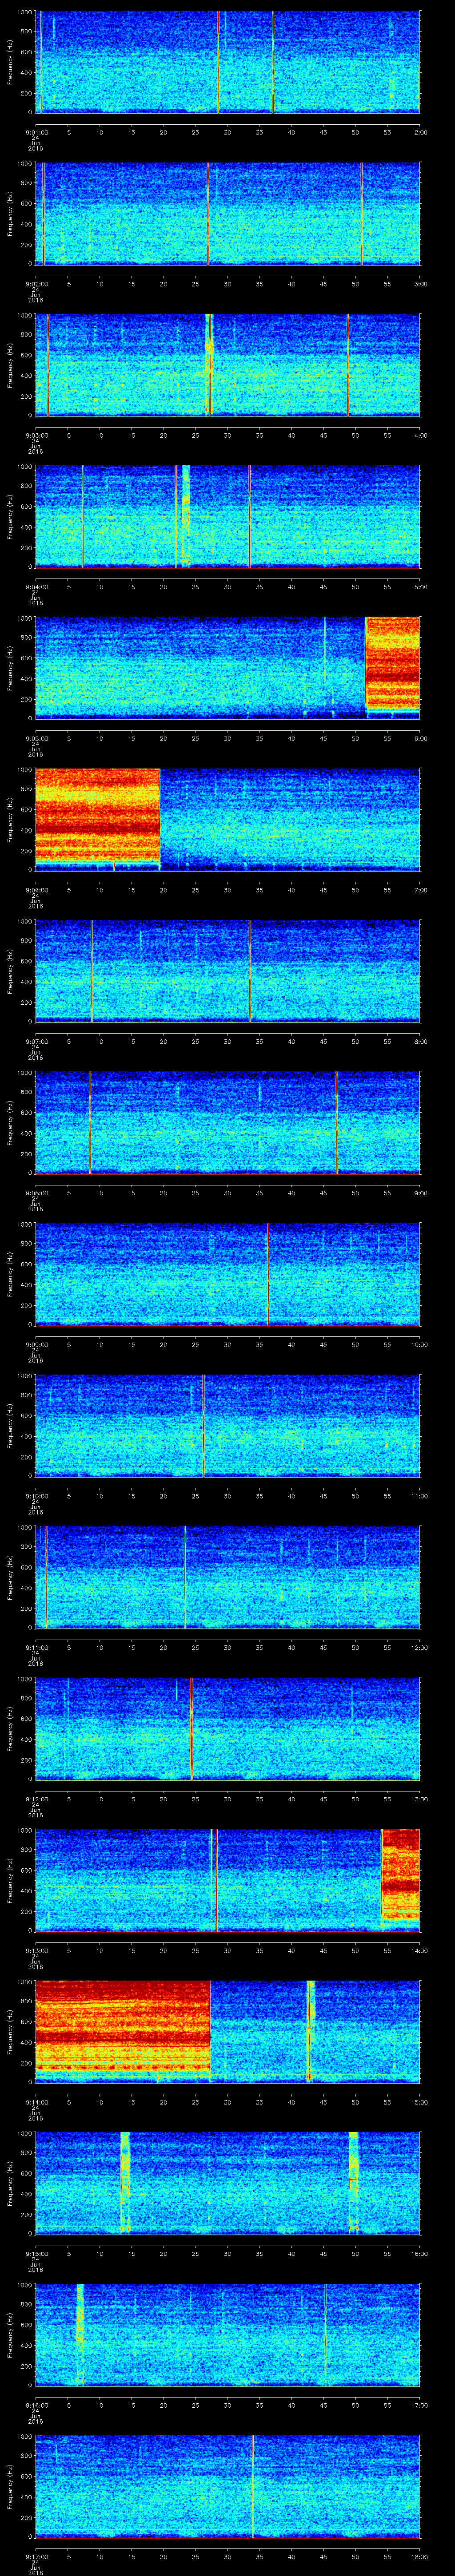Click the "5:00" end time label
The height and width of the screenshot is (2576, 455).
(420, 587)
